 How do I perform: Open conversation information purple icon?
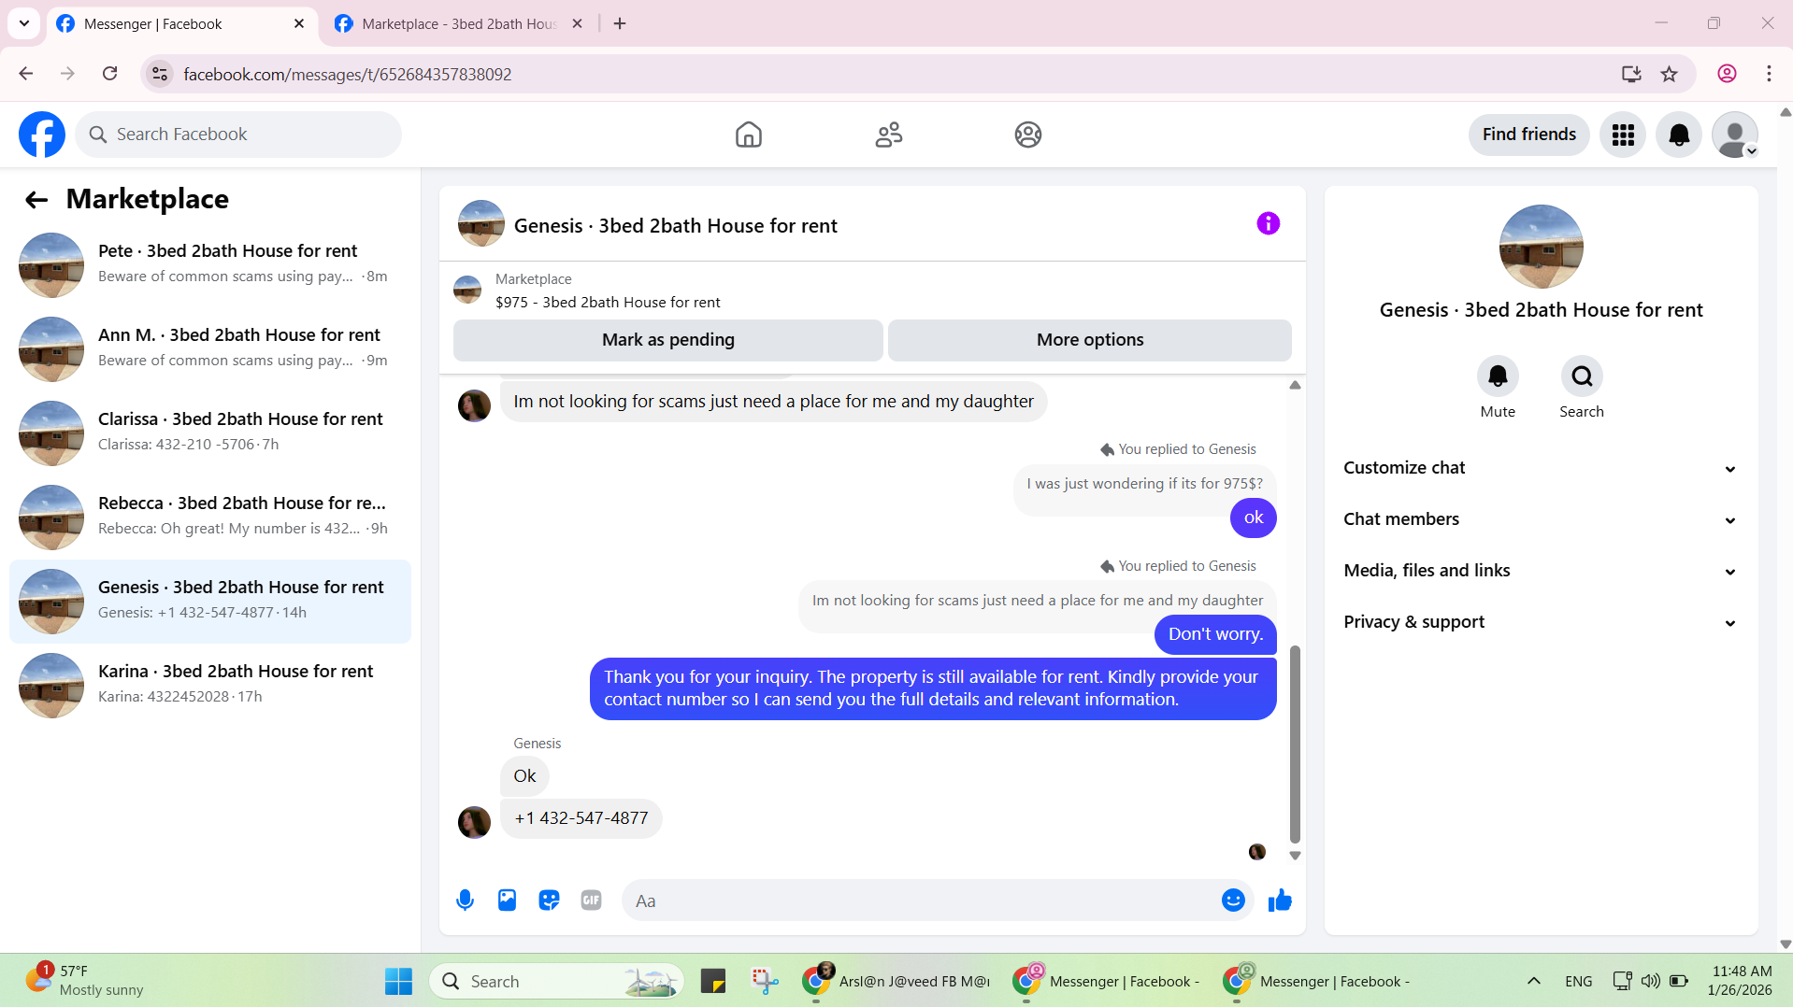click(1268, 223)
